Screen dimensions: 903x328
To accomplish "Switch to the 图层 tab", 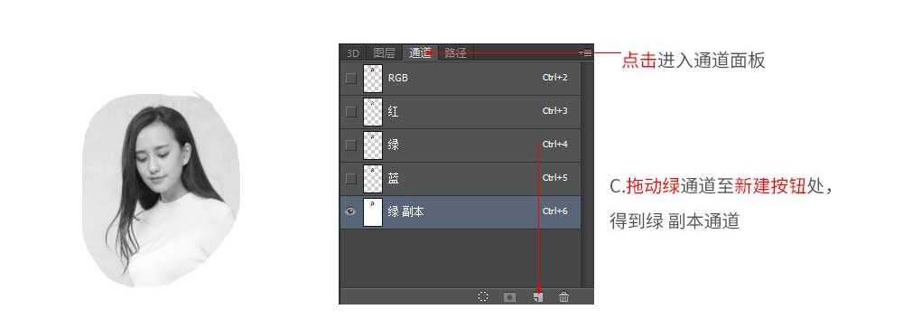I will [384, 53].
